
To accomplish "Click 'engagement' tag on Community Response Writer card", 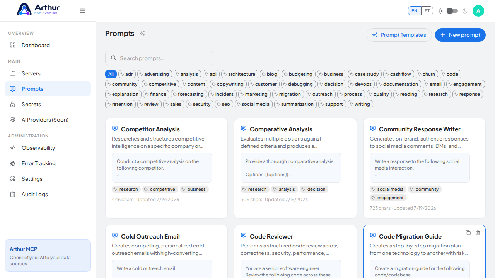I will 388,198.
